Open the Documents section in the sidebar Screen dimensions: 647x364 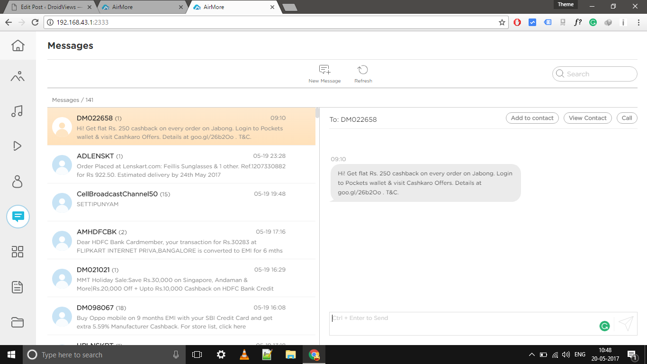tap(18, 287)
